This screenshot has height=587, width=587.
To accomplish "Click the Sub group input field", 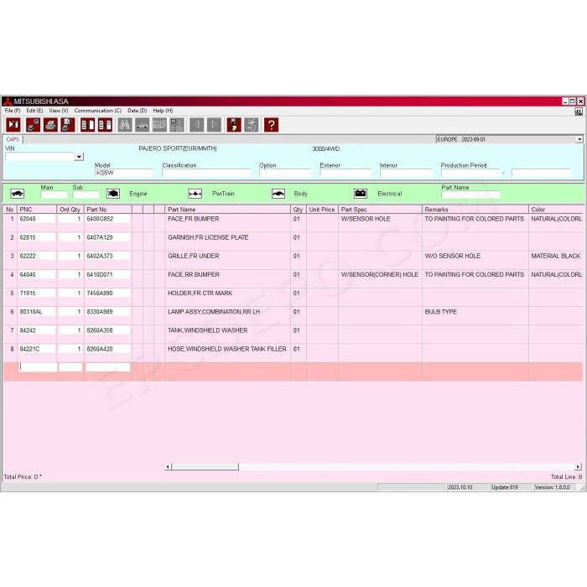I will pos(86,195).
